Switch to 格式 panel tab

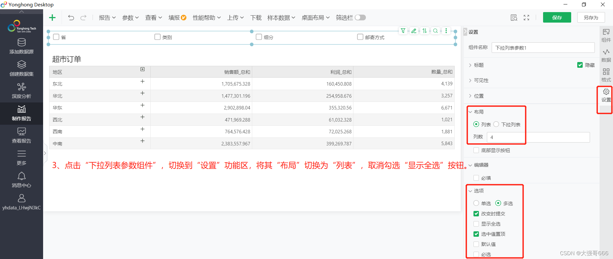pos(606,75)
